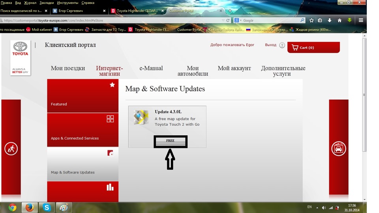379x213 pixels.
Task: Click the Featured star icon
Action: coord(112,85)
